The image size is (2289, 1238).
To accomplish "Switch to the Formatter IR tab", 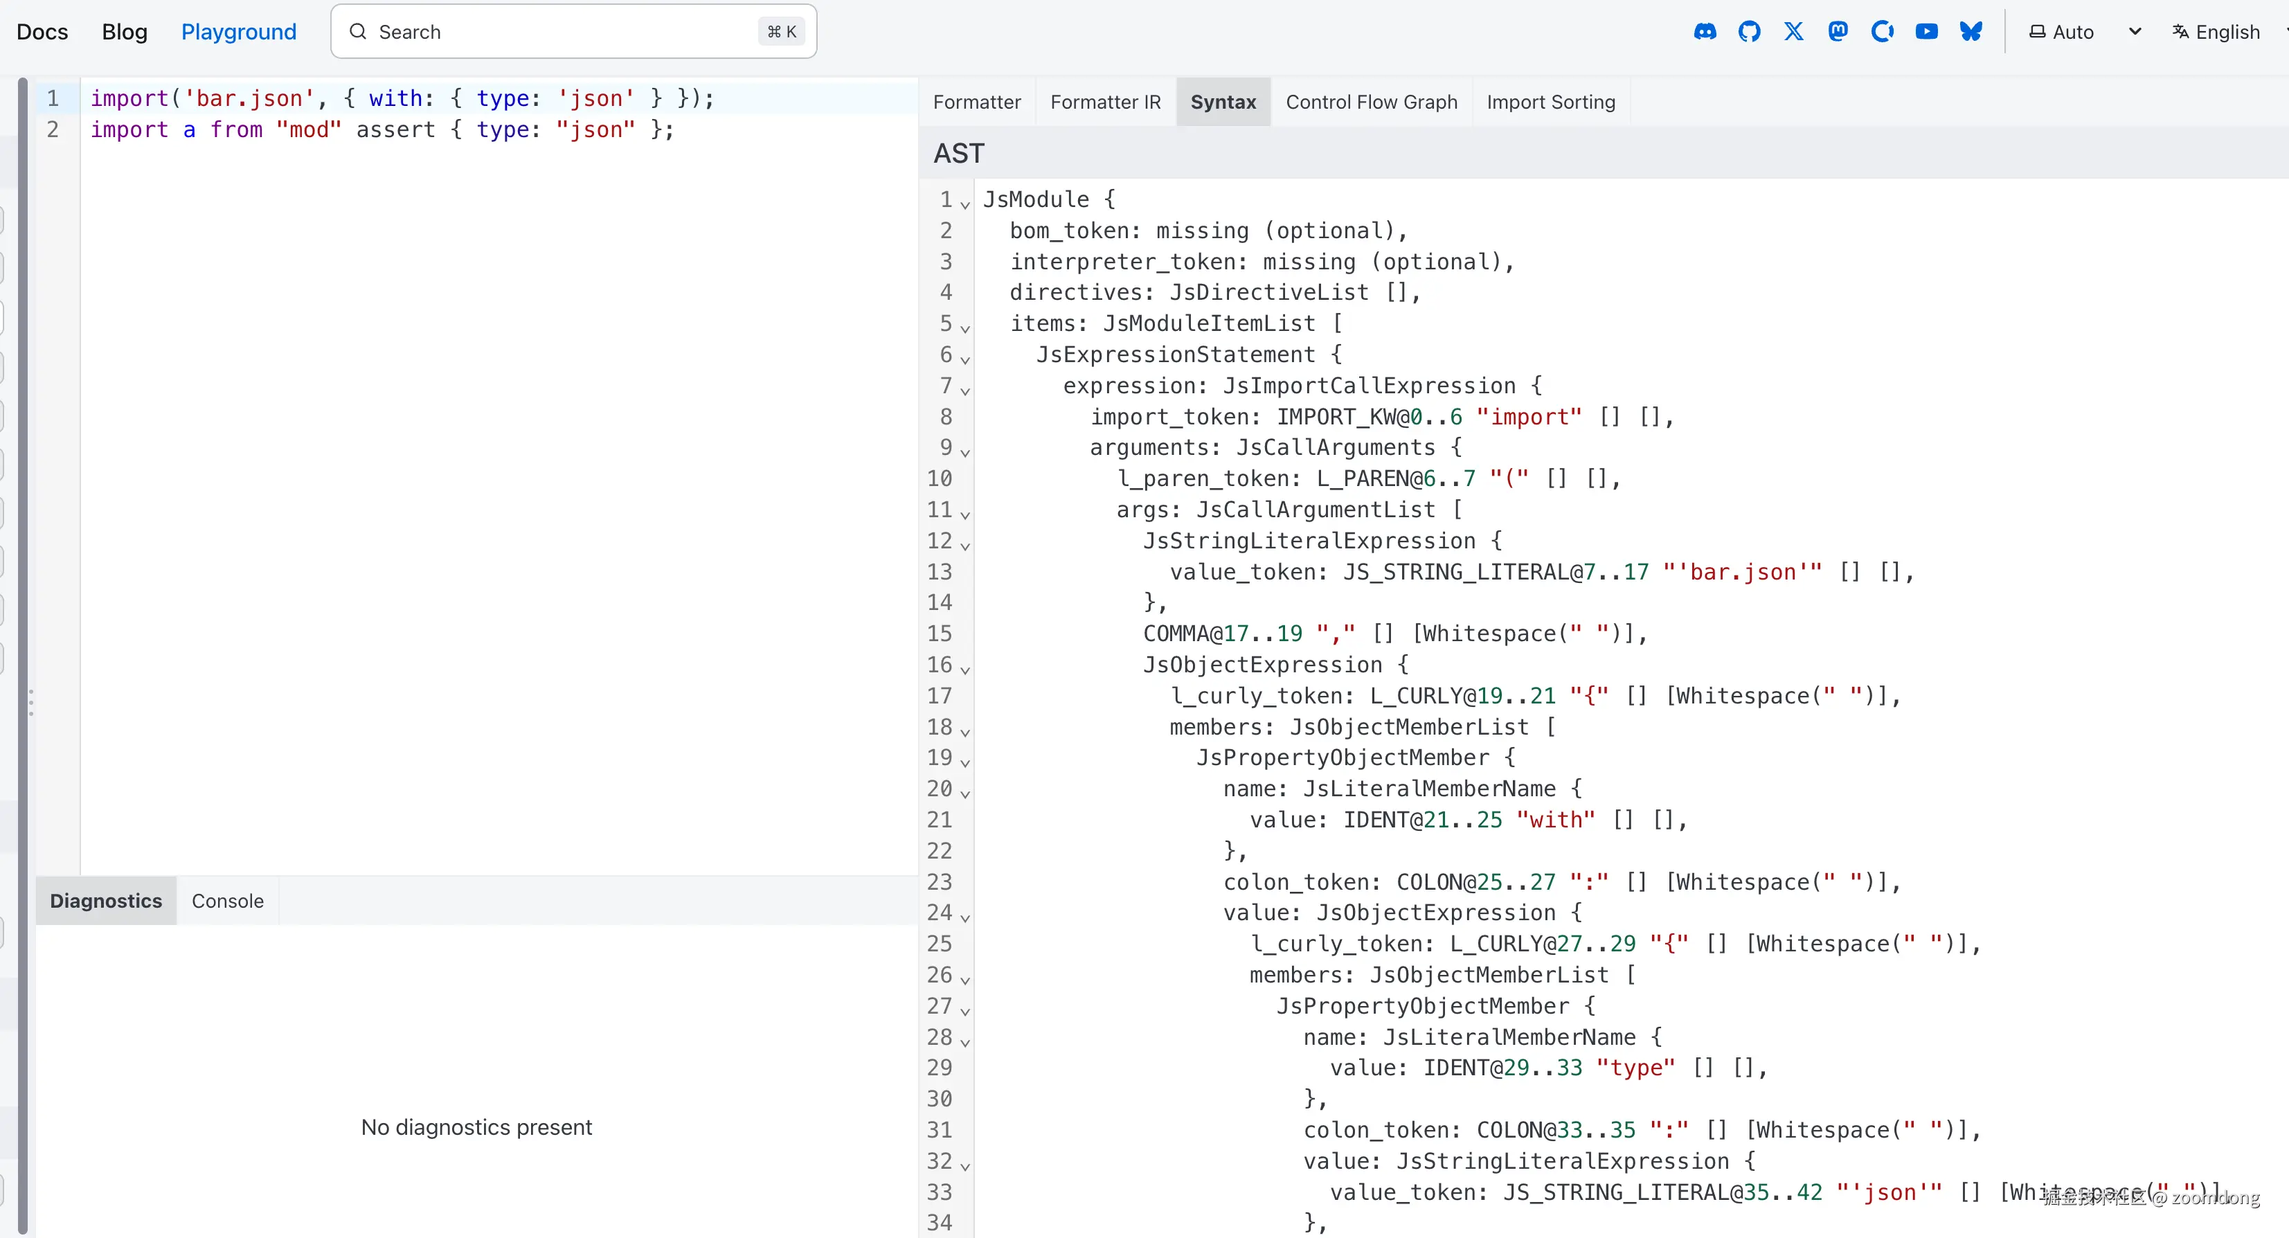I will 1104,102.
